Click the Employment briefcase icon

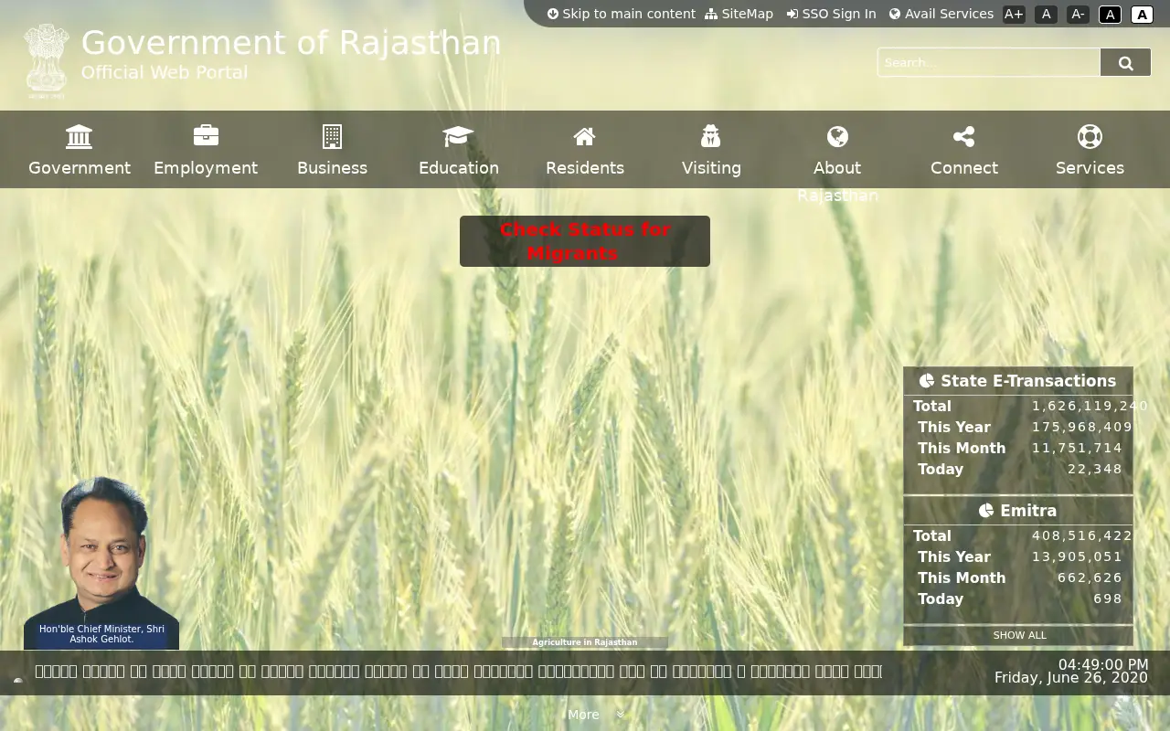[x=206, y=135]
